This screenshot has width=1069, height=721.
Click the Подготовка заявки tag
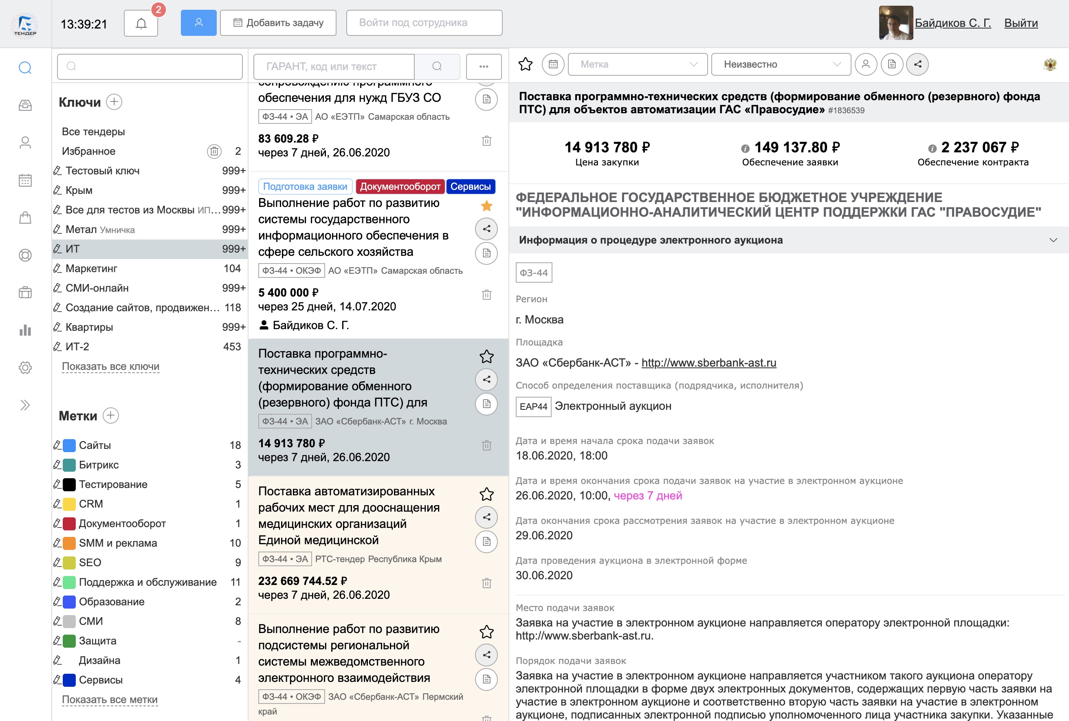305,186
